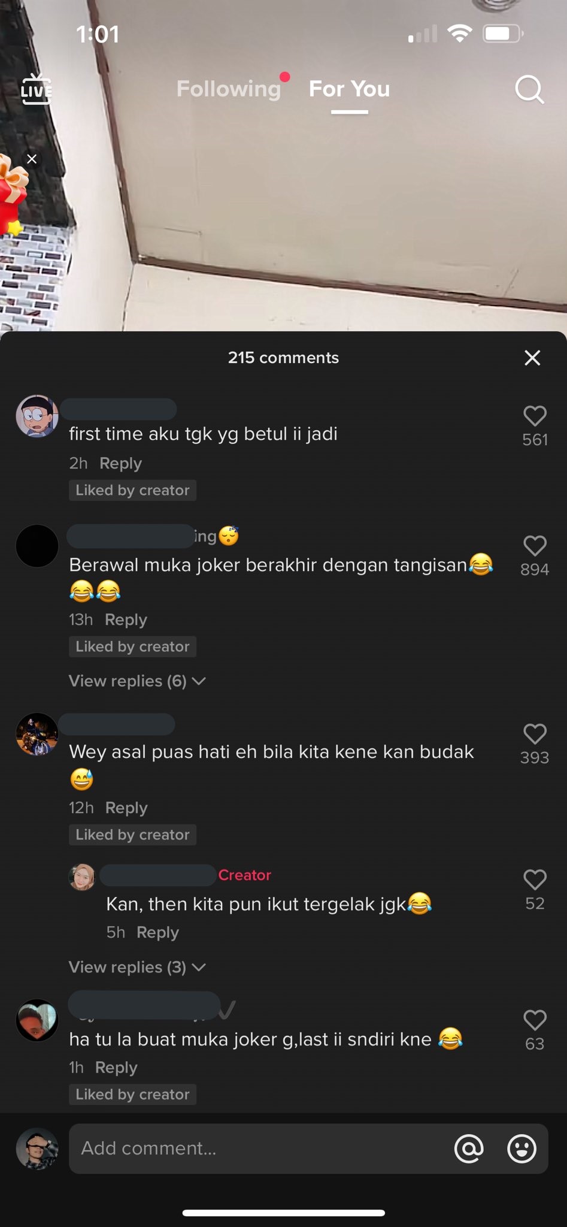567x1227 pixels.
Task: Reply to 'Wey asal puas hati' comment
Action: (x=126, y=808)
